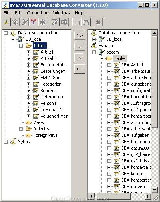Click the new connection toolbar icon

click(x=6, y=22)
